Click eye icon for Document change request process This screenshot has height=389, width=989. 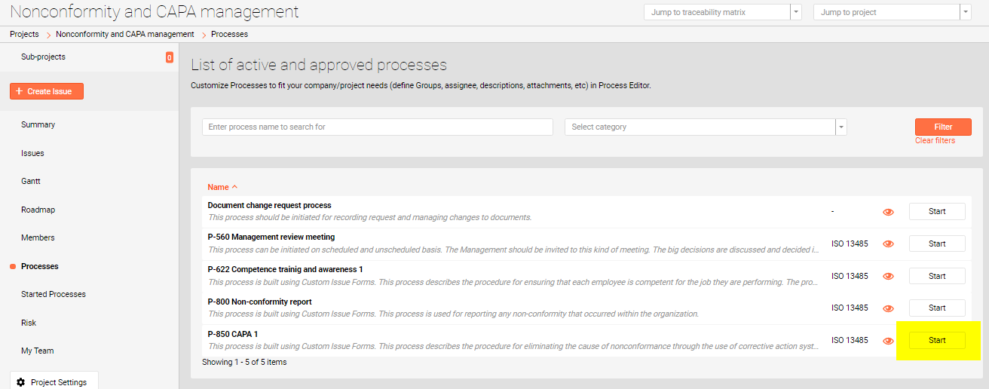[888, 212]
